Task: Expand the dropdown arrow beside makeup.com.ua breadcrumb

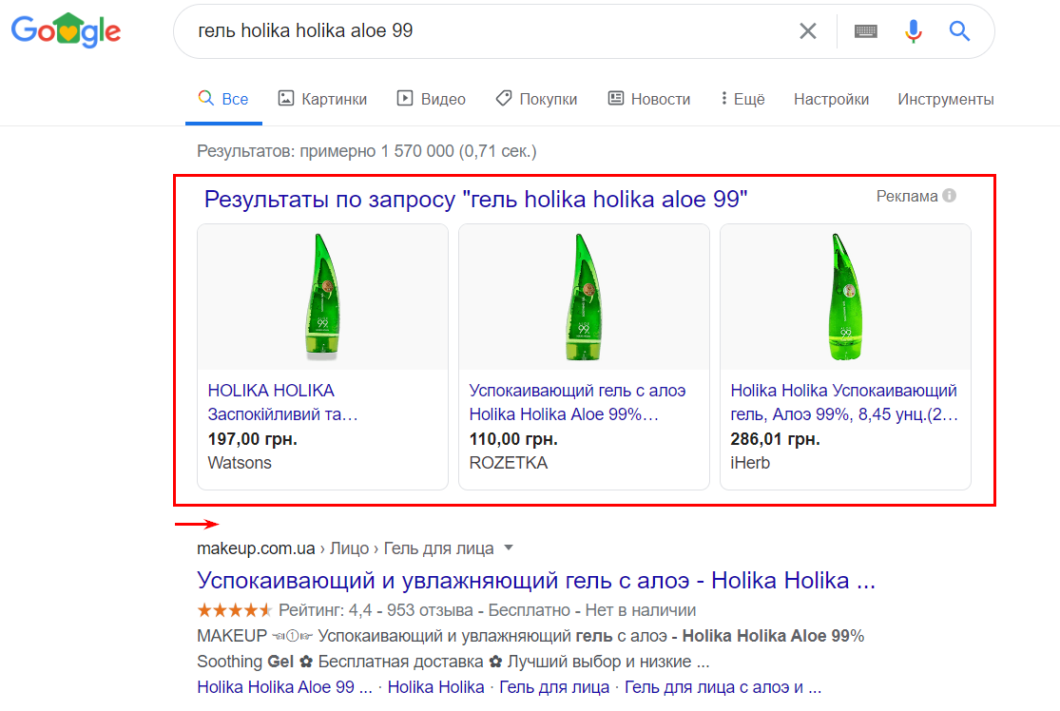Action: (x=509, y=548)
